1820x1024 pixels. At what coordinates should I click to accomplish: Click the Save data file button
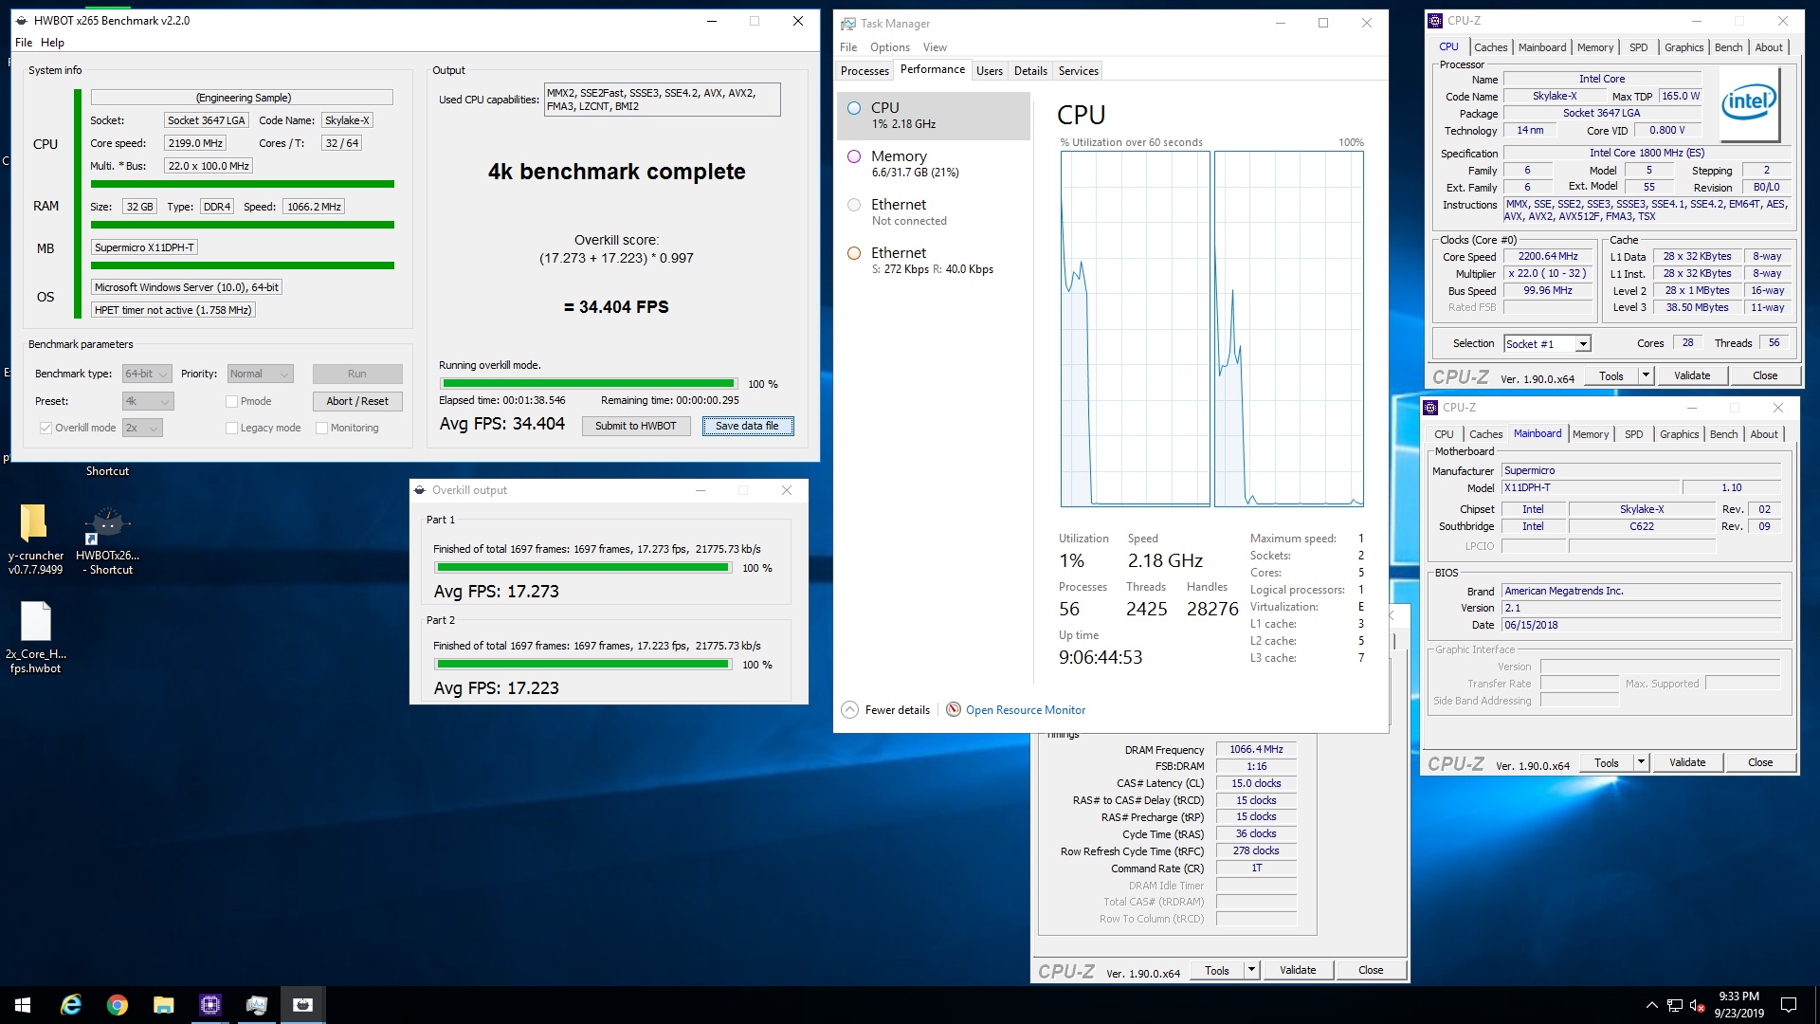747,426
